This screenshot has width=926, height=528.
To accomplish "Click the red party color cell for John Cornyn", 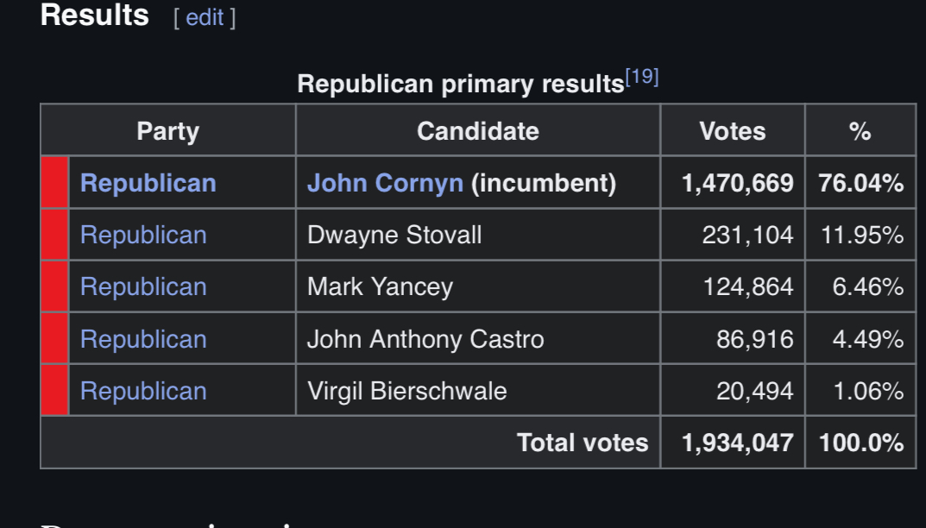I will click(54, 183).
